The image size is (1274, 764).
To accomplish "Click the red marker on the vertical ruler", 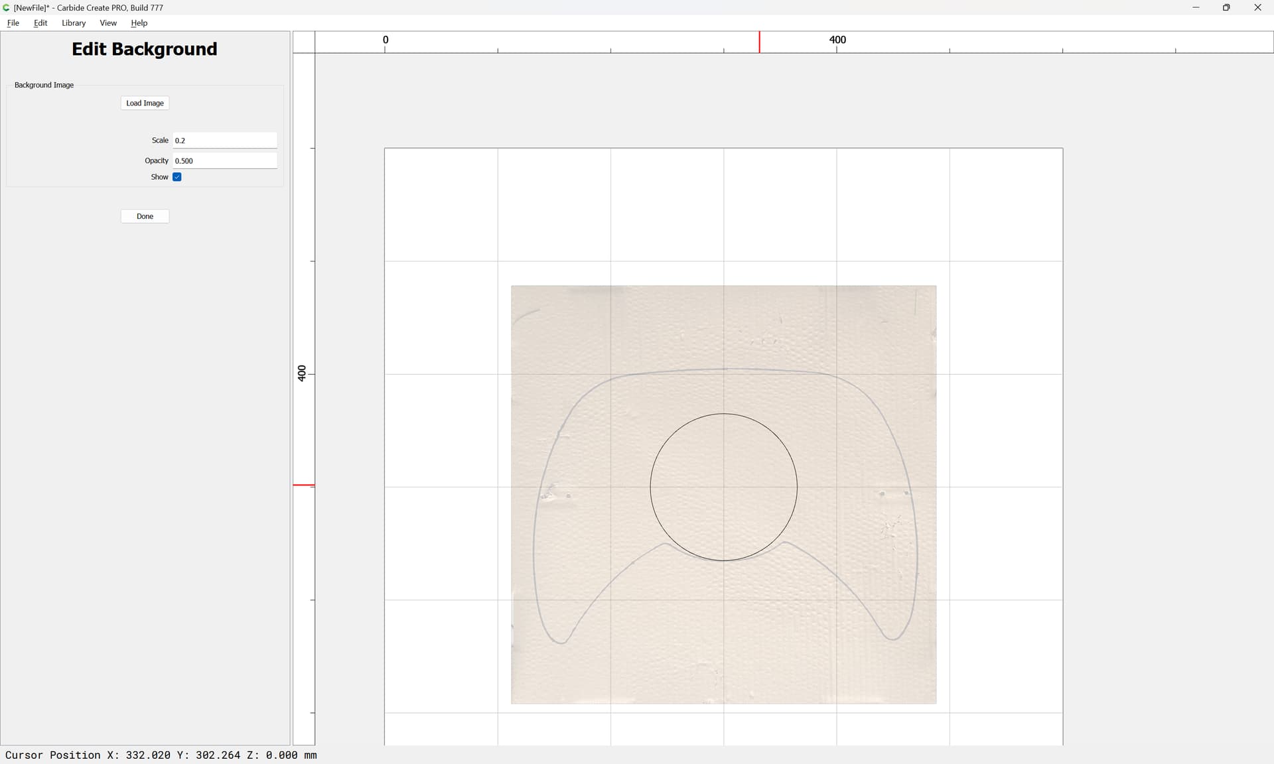I will (304, 485).
